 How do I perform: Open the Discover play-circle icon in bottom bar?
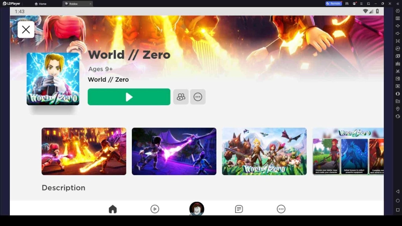coord(155,209)
